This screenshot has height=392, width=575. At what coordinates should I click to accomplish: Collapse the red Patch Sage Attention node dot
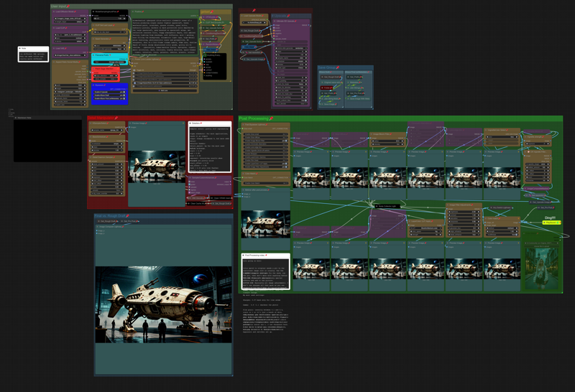[93, 68]
